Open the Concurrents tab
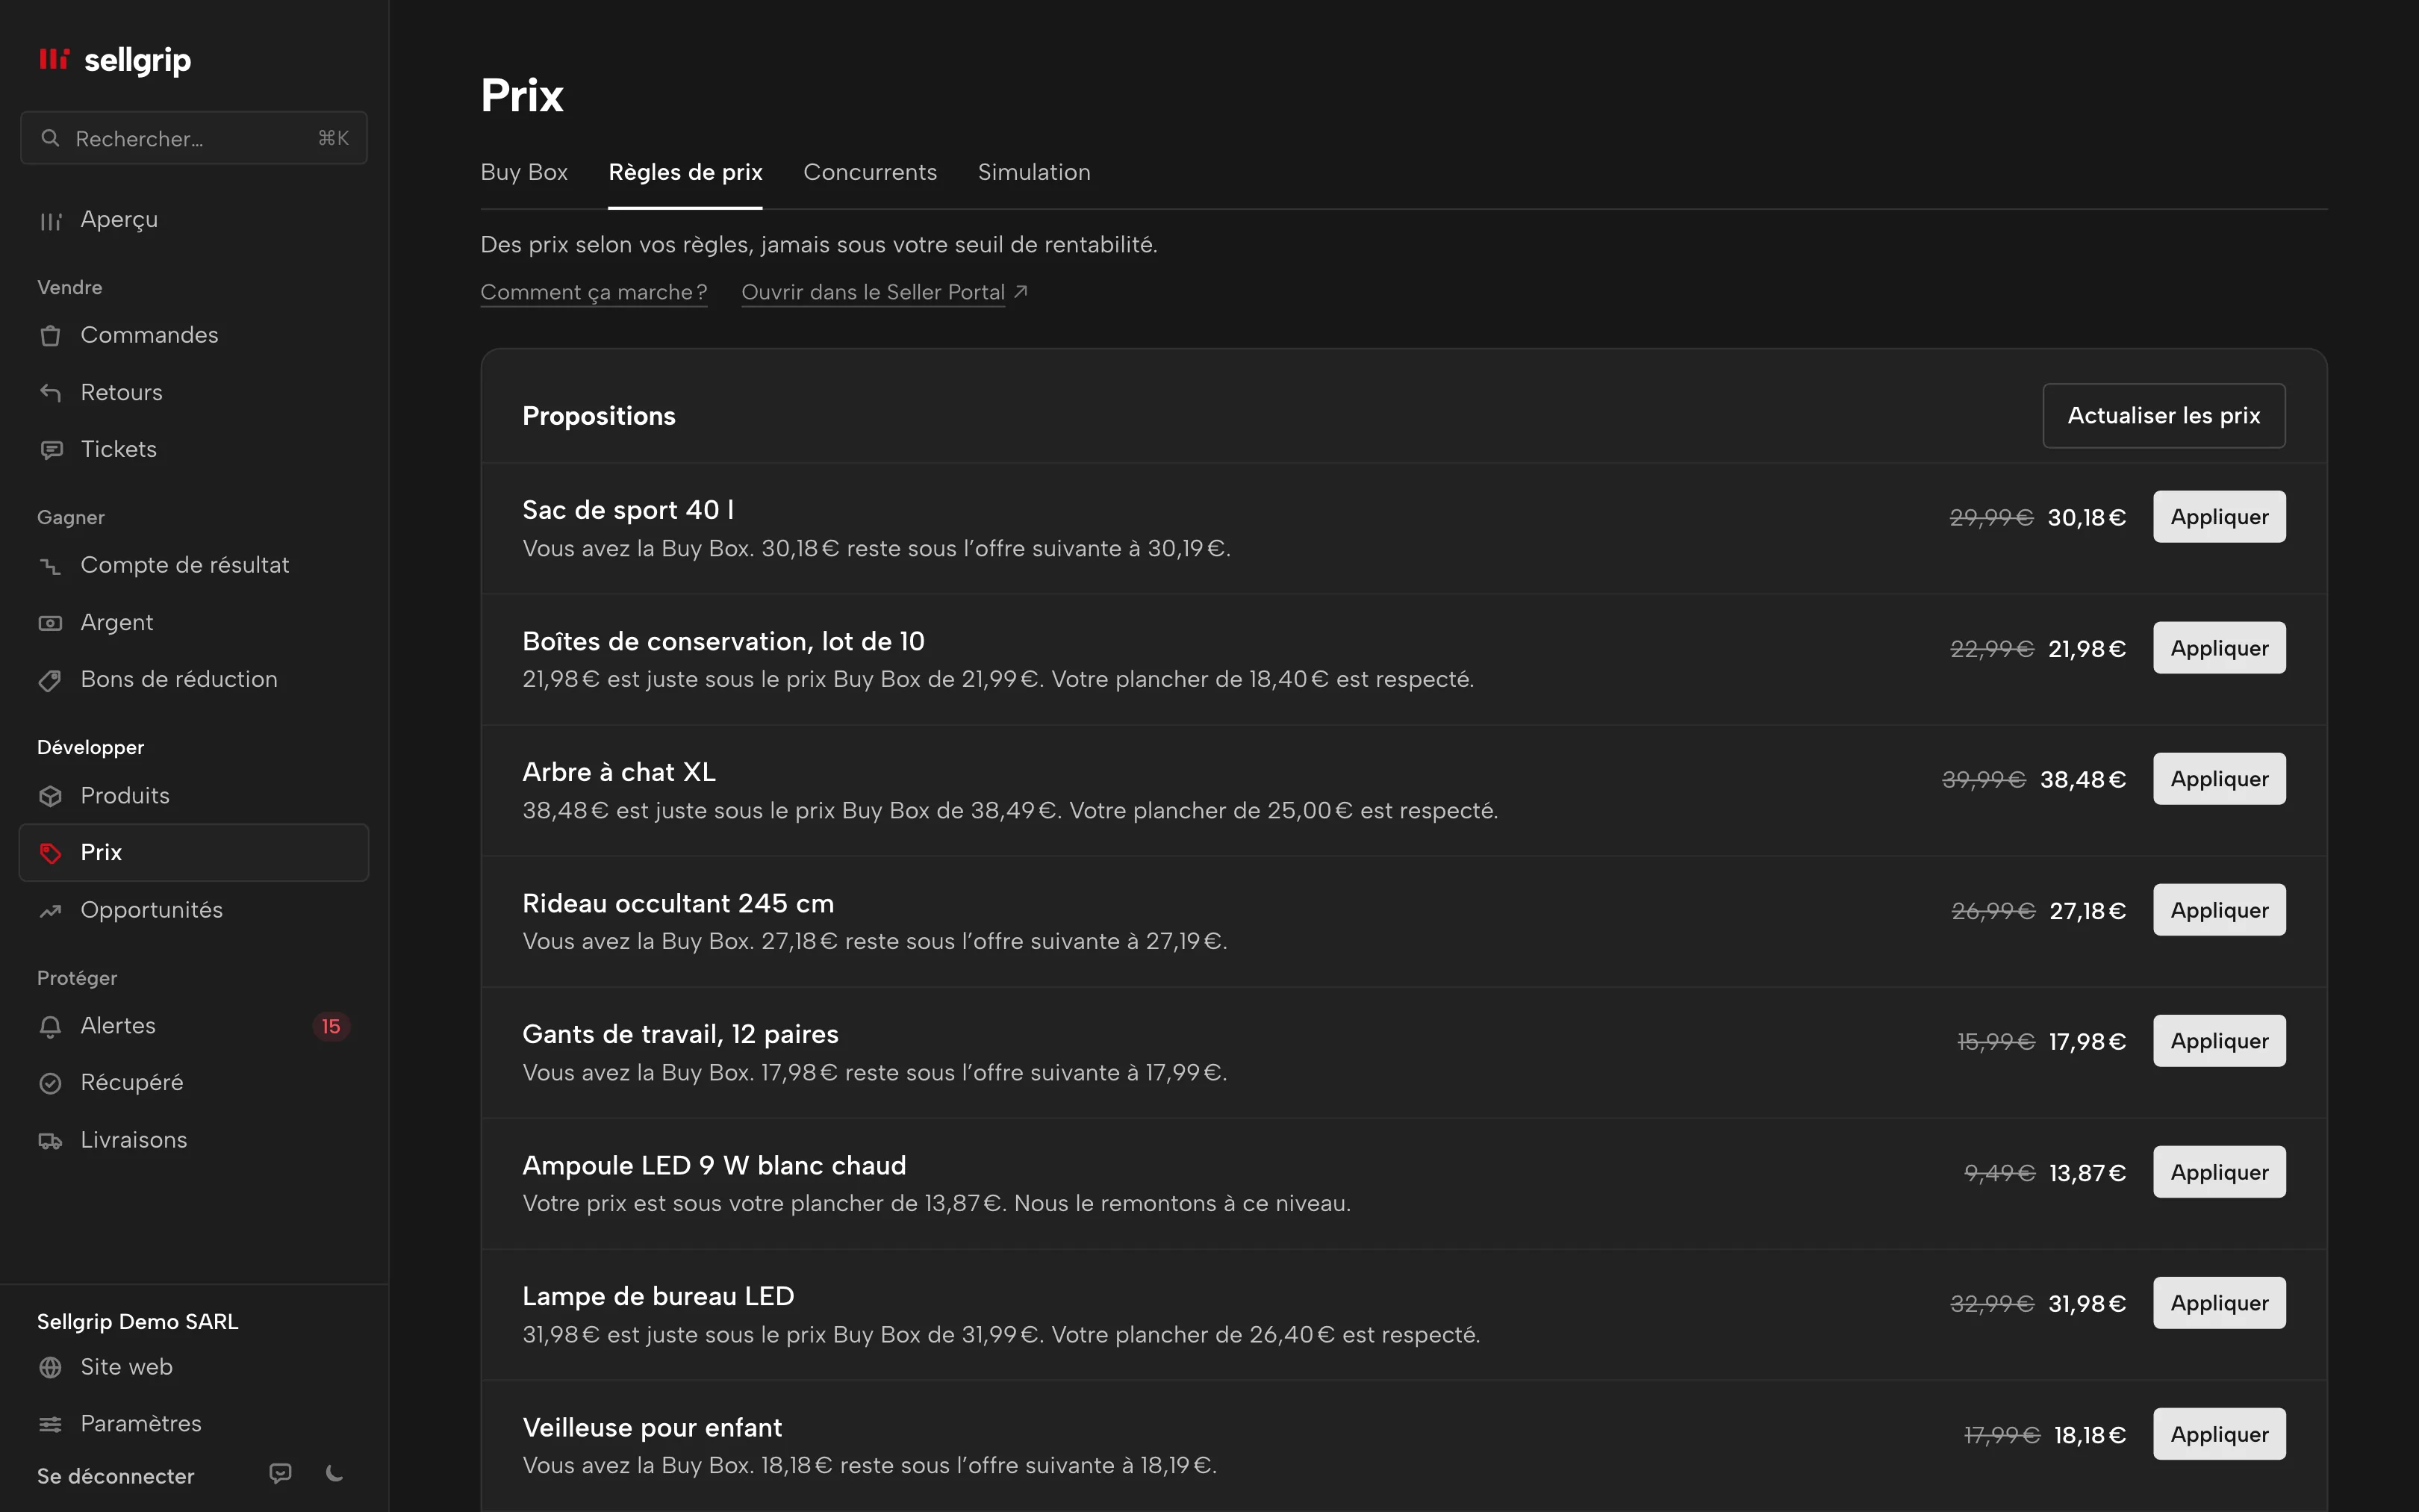The image size is (2419, 1512). pos(870,172)
